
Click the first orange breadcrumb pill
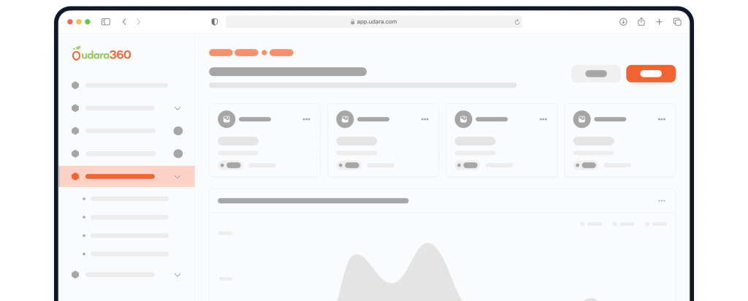click(221, 53)
